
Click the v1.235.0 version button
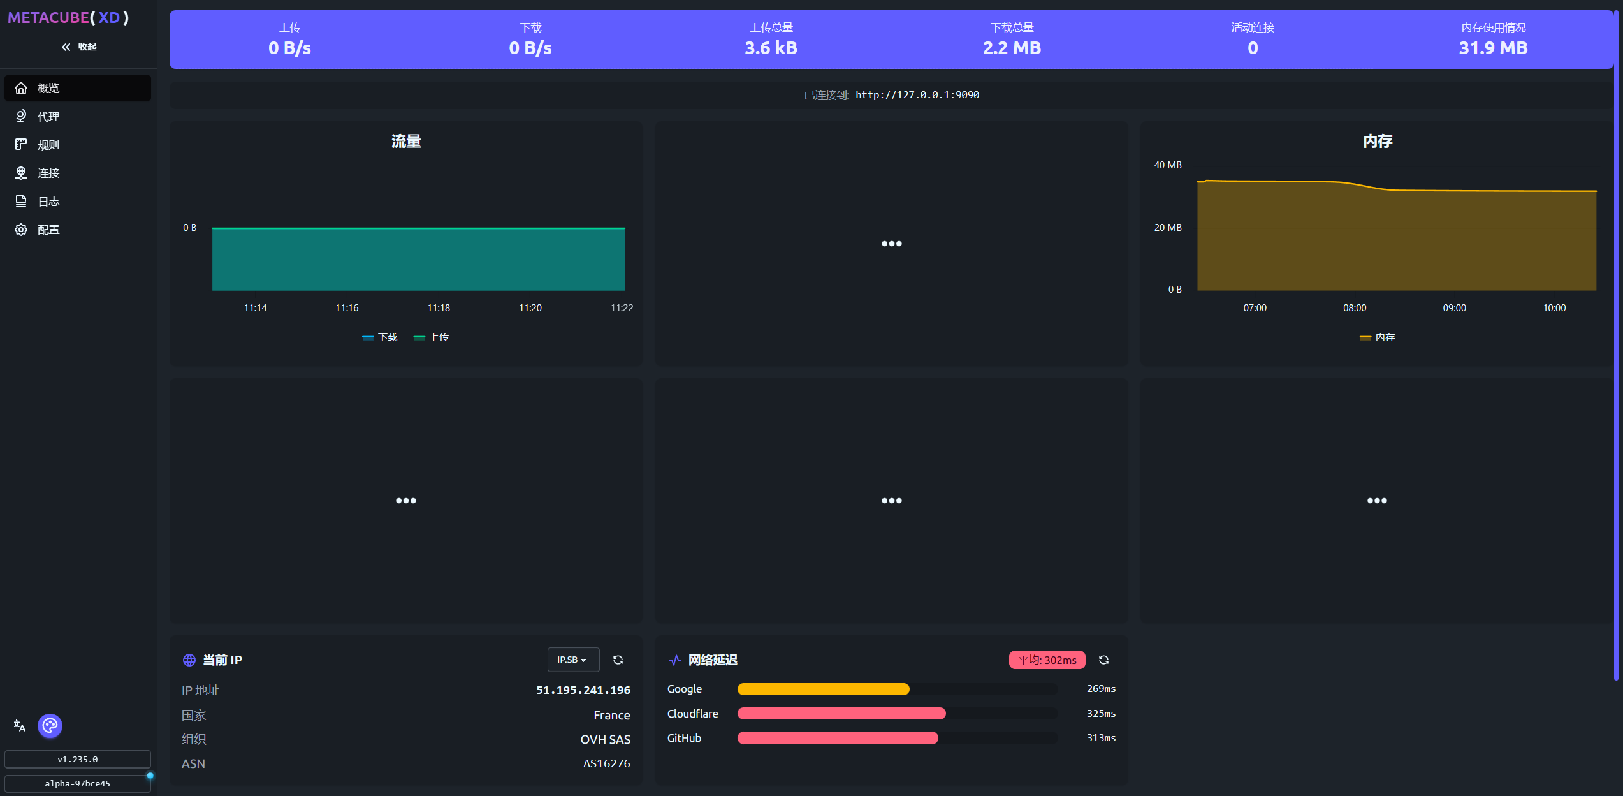[x=77, y=759]
